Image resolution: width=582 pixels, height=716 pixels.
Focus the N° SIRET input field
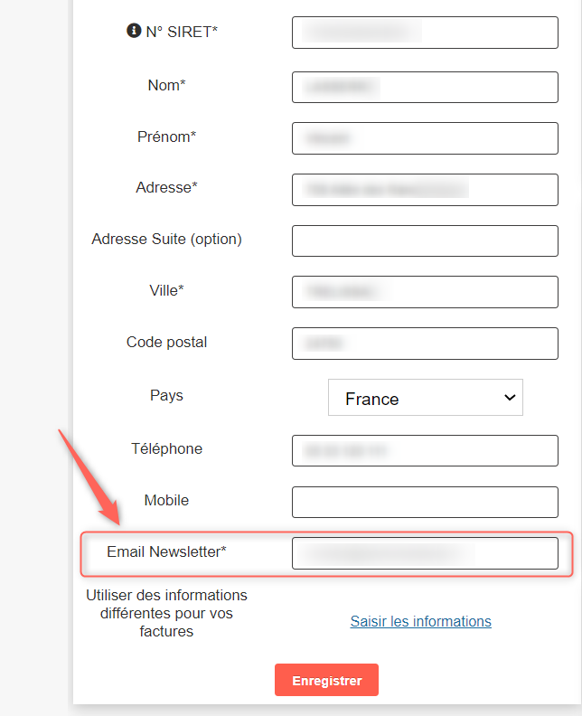coord(425,33)
